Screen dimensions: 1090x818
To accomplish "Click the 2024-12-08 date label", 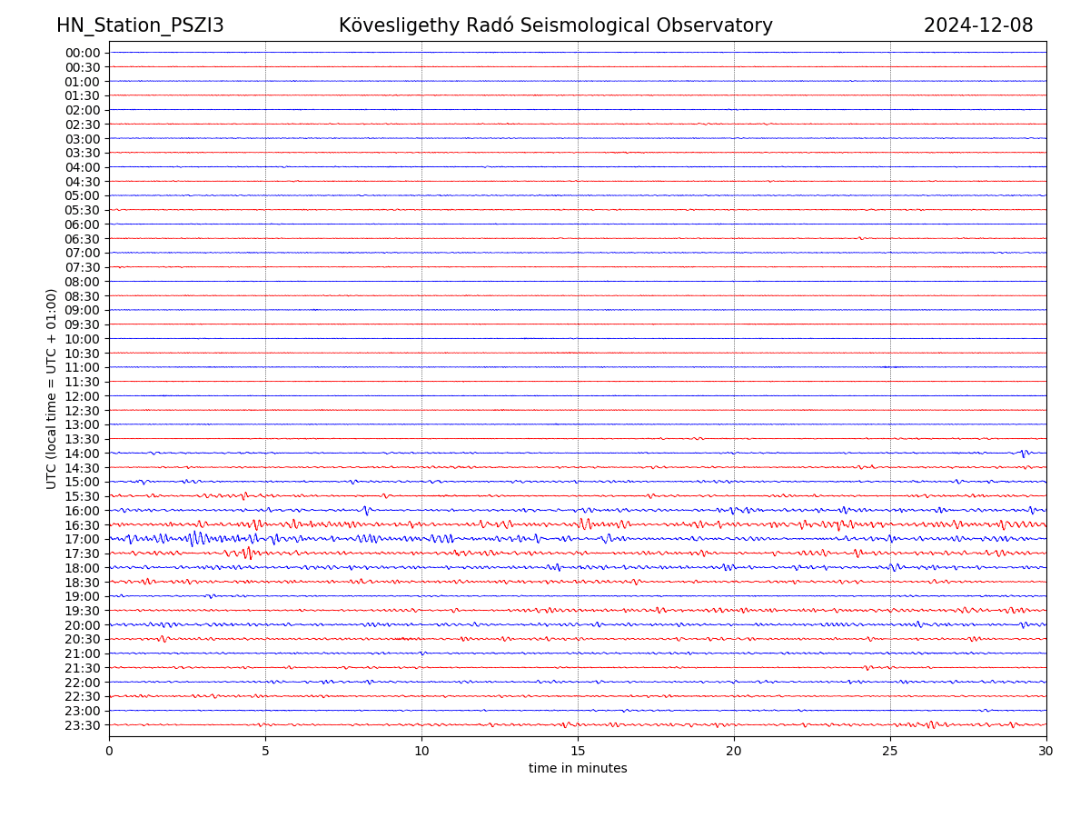I will [x=977, y=25].
